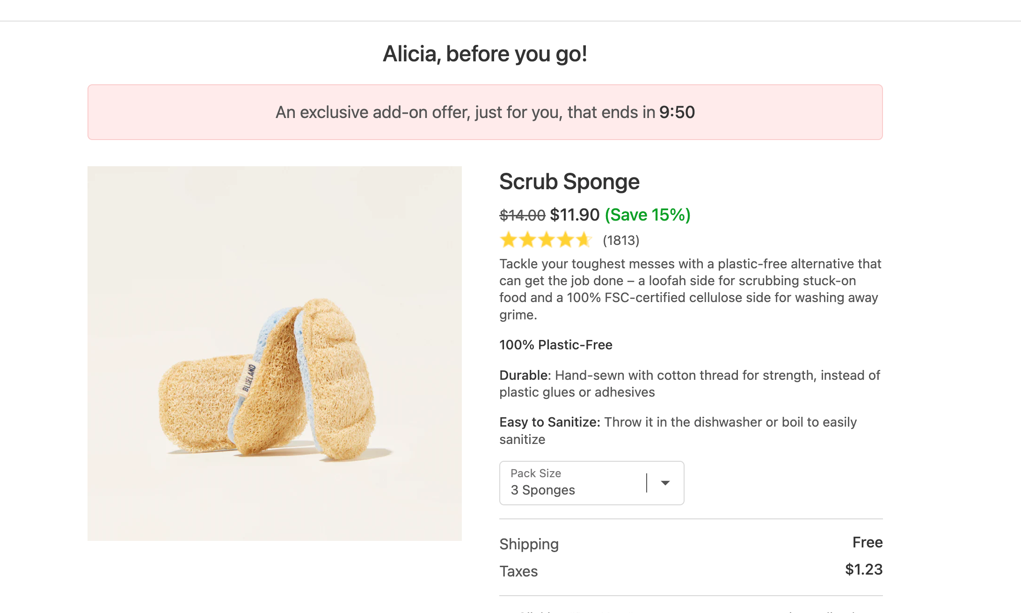Click the fourth gold rating star
The image size is (1021, 613).
click(x=565, y=240)
